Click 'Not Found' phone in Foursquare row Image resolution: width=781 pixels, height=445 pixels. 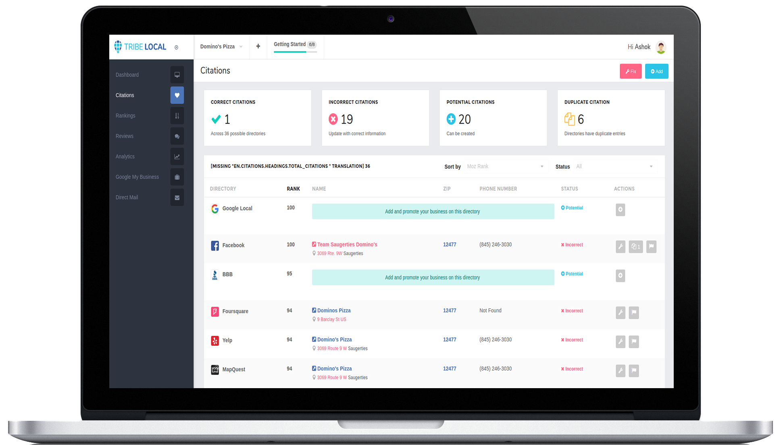coord(490,311)
